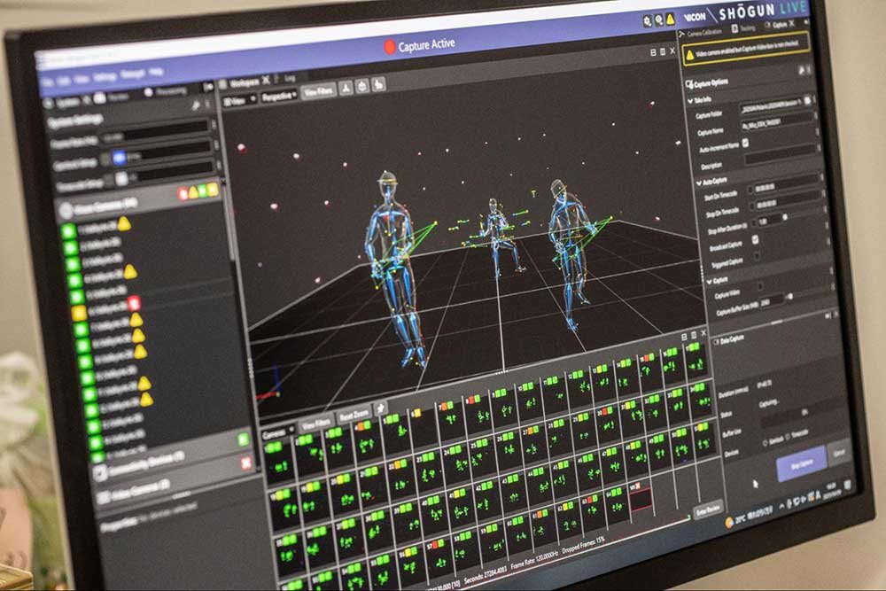Viewport: 886px width, 591px height.
Task: Open the yellow warning alert icon in the title bar
Action: coord(670,19)
